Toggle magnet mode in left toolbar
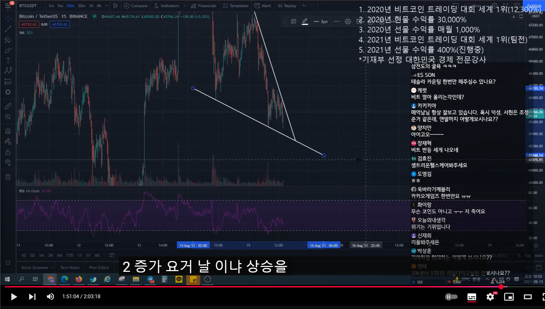 (x=8, y=131)
